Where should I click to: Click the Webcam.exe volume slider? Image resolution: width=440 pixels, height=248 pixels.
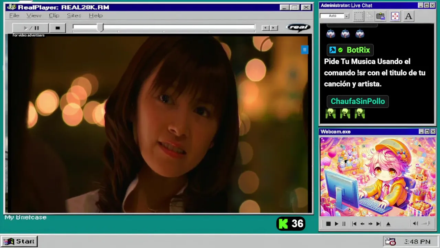[x=426, y=224]
